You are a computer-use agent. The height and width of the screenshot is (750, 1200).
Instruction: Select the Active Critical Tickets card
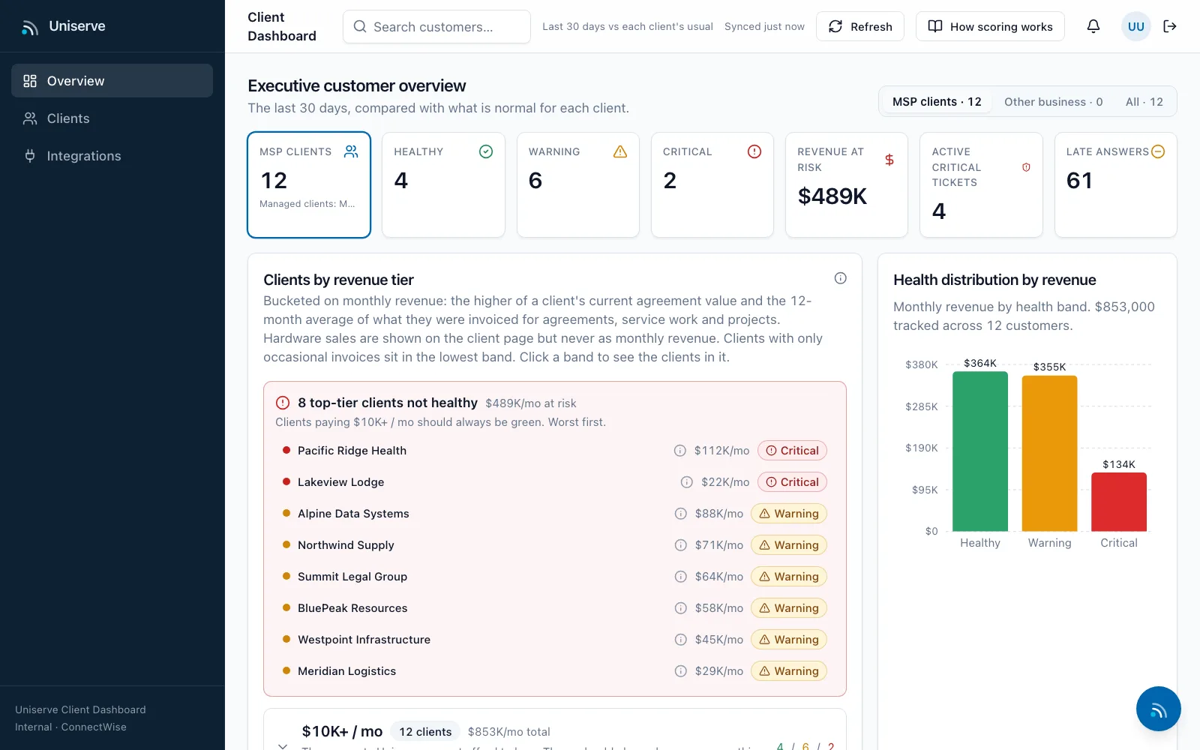point(981,184)
